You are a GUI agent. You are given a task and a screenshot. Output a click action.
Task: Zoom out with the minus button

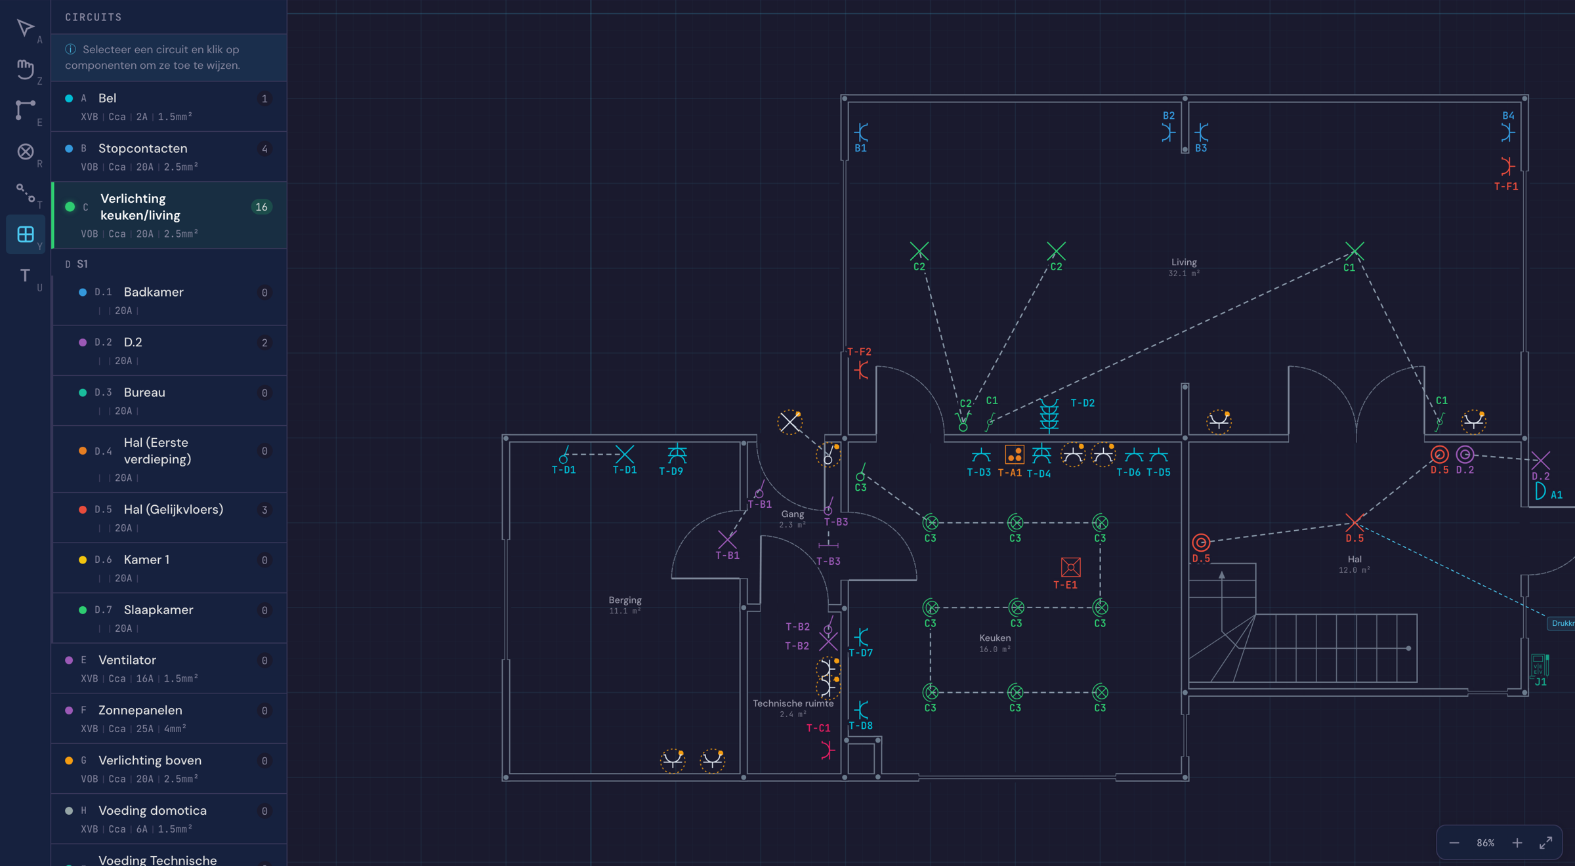pos(1454,842)
